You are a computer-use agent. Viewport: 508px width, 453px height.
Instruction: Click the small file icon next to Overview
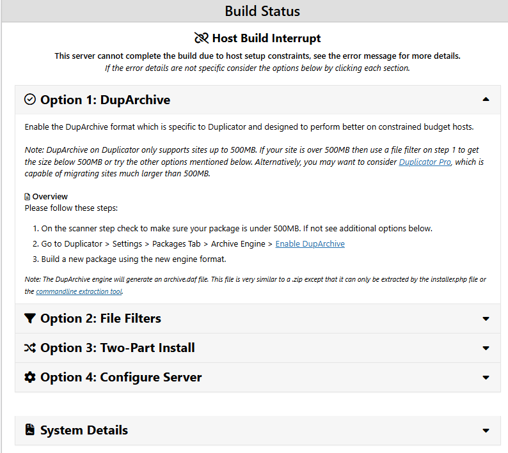pyautogui.click(x=28, y=197)
